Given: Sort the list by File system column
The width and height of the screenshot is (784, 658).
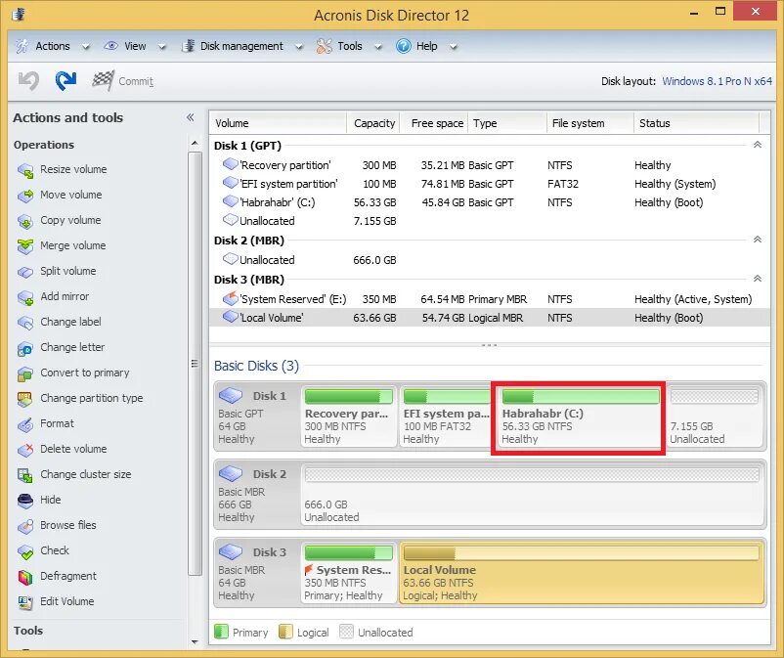Looking at the screenshot, I should point(589,123).
